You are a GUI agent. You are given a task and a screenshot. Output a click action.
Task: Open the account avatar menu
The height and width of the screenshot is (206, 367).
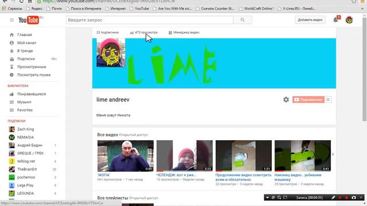point(349,20)
